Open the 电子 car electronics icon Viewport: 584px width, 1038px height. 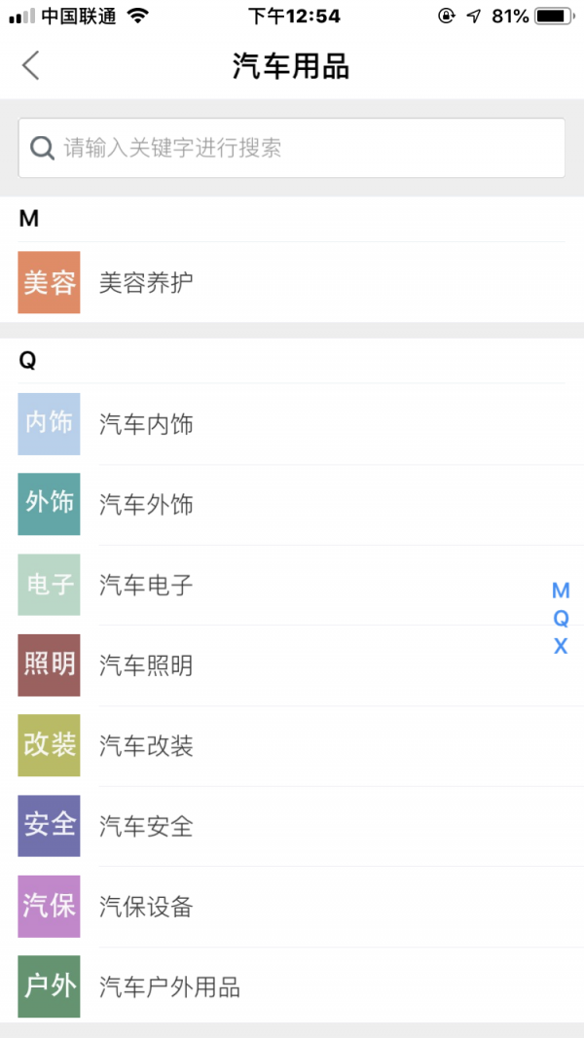pyautogui.click(x=49, y=586)
